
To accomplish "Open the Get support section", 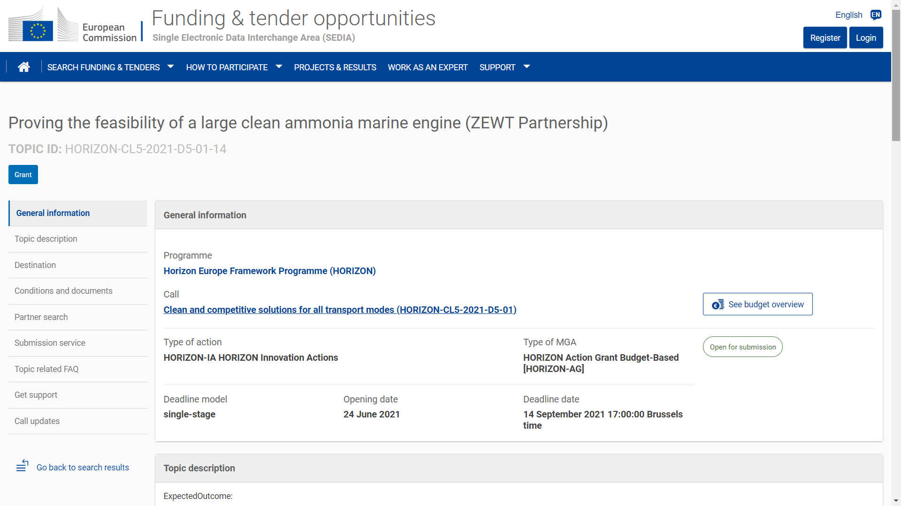I will tap(78, 395).
